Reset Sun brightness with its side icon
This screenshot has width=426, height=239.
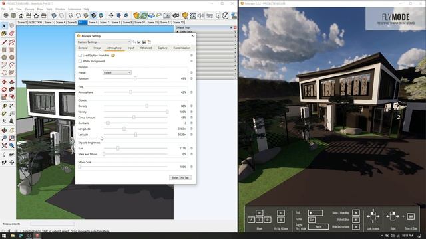(192, 149)
